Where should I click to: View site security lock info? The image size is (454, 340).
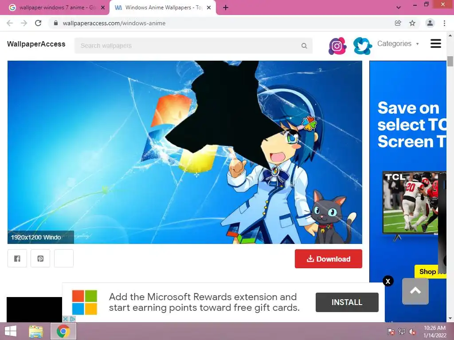[56, 23]
